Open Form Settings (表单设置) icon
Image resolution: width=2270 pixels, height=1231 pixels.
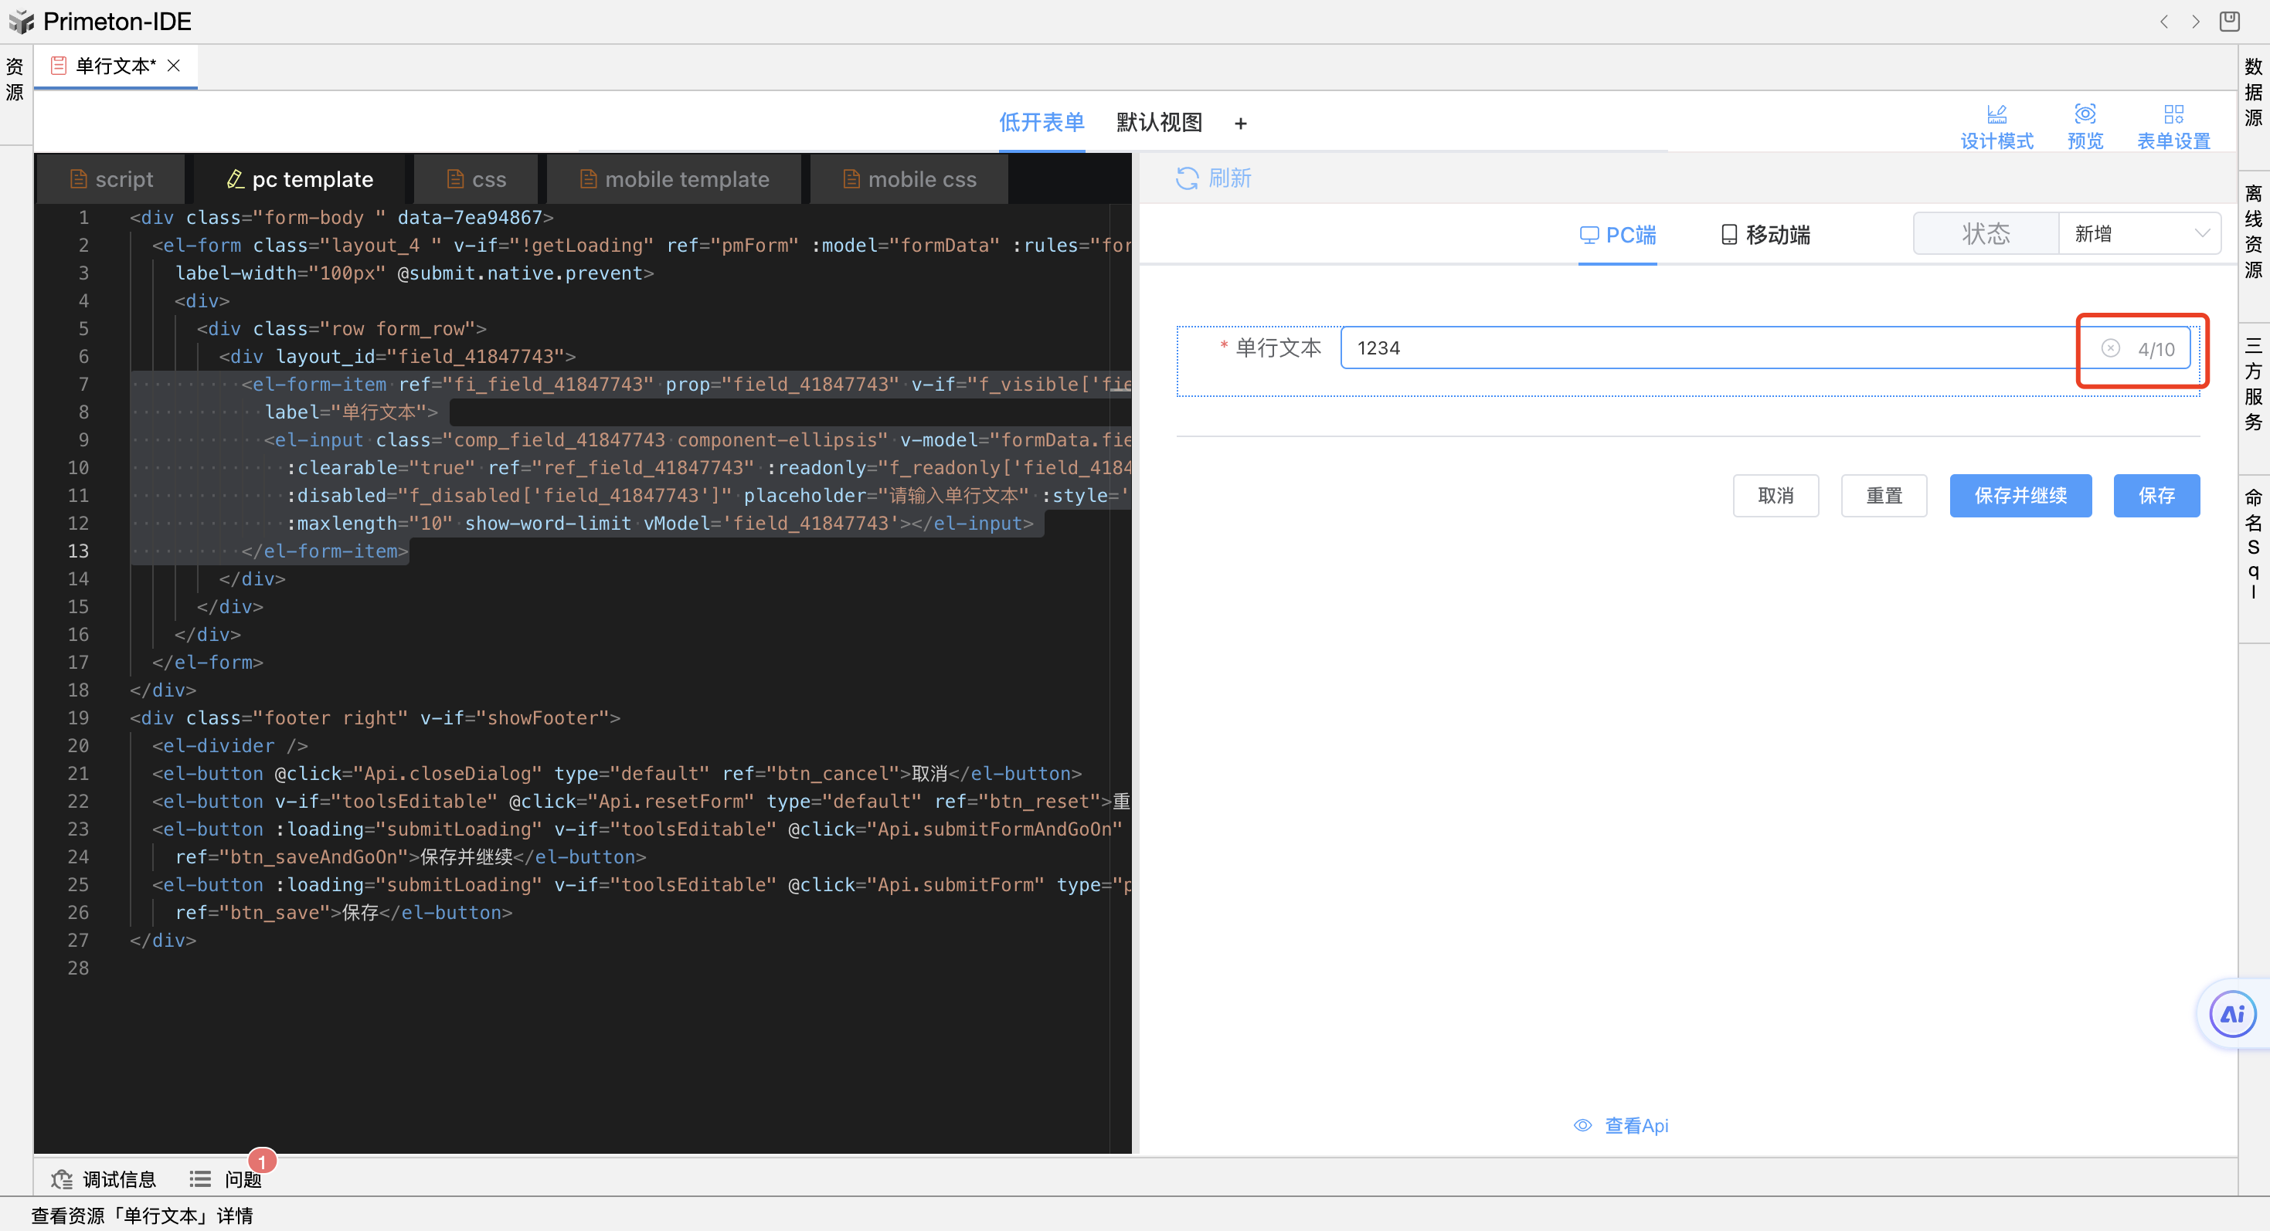(2173, 114)
